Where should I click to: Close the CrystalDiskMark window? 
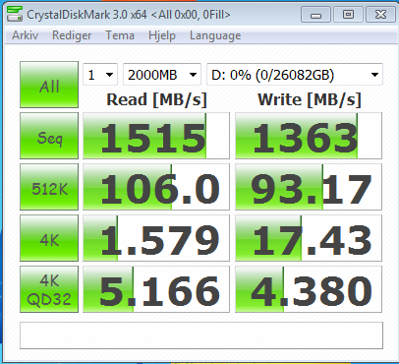click(x=380, y=15)
